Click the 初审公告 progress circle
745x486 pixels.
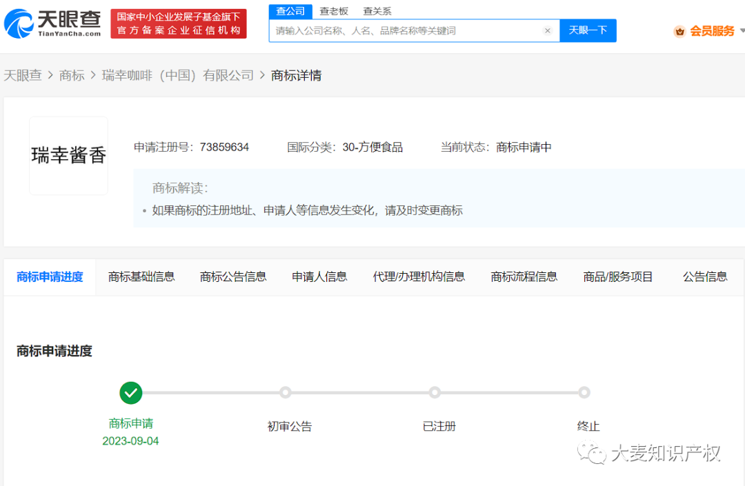click(285, 392)
